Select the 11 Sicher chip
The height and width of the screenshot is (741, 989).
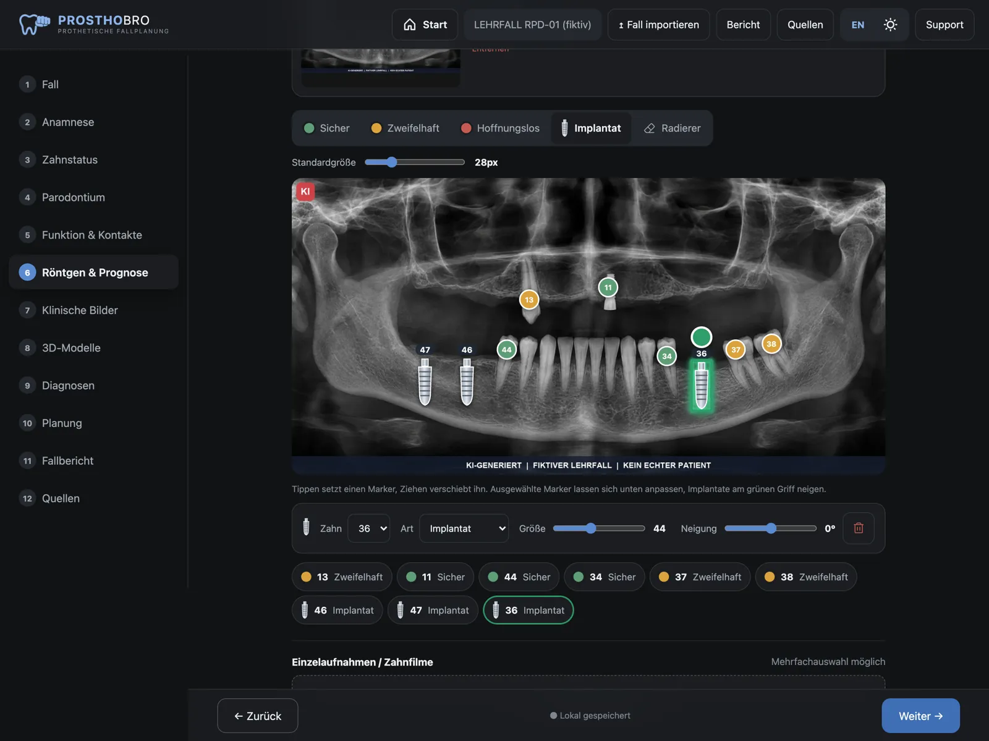[435, 577]
